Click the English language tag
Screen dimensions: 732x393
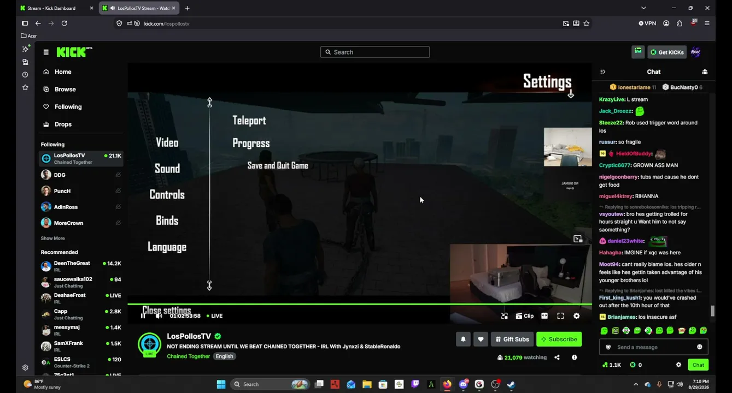(224, 356)
